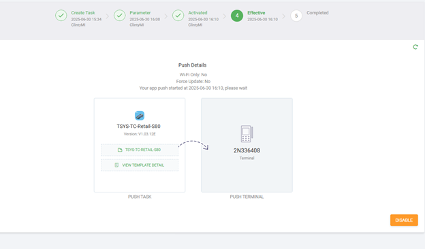Click the Parameter date 2025-06-30 16:08
The image size is (425, 249).
pyautogui.click(x=145, y=19)
